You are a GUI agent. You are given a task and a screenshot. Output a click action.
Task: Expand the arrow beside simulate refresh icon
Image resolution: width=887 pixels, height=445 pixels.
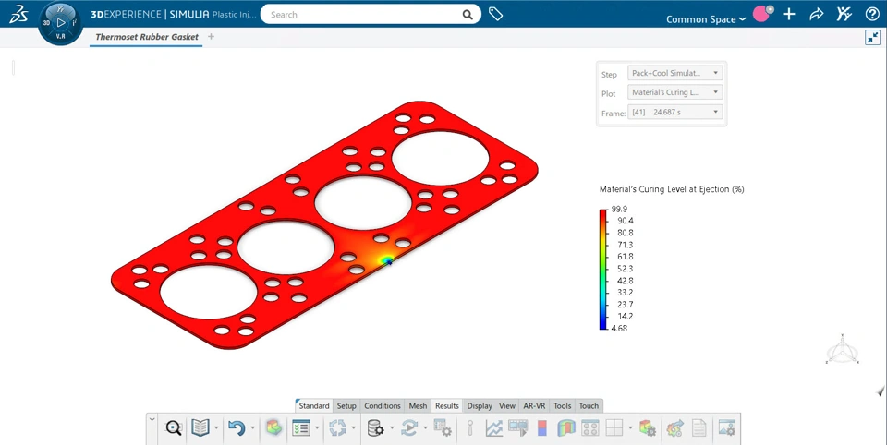[425, 428]
